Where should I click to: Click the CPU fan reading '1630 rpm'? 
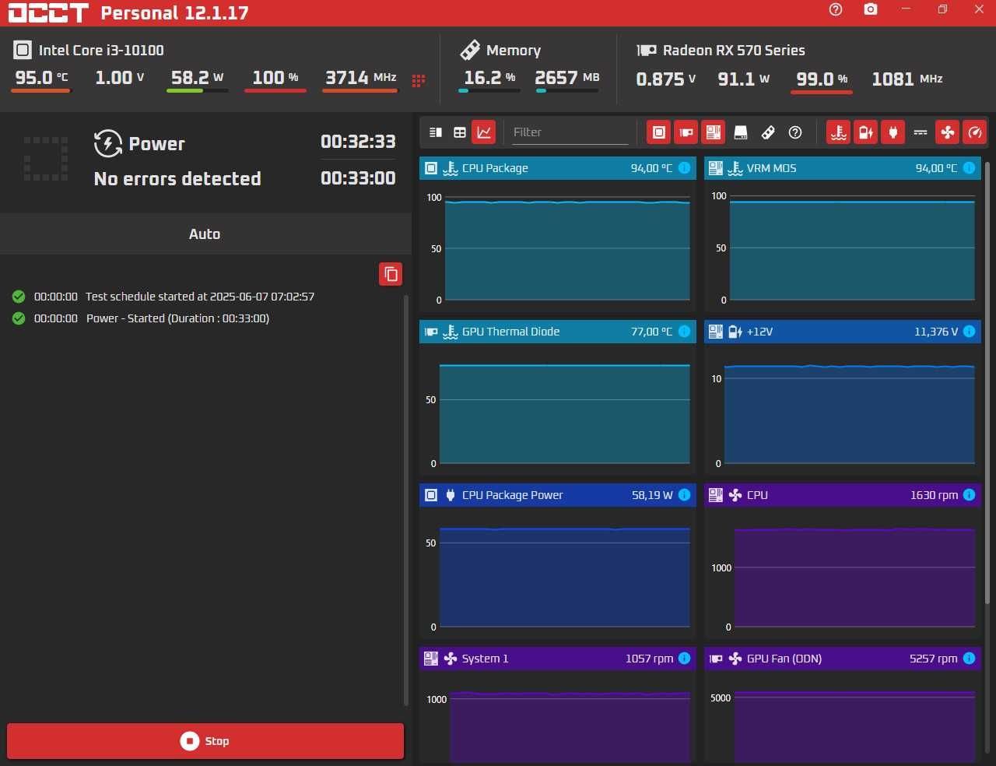934,495
